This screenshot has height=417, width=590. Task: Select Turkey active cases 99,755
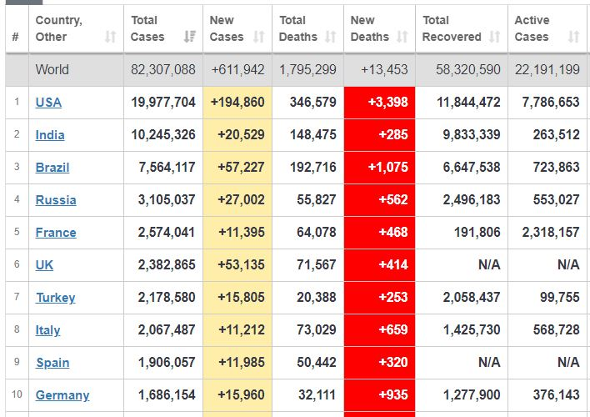point(559,297)
